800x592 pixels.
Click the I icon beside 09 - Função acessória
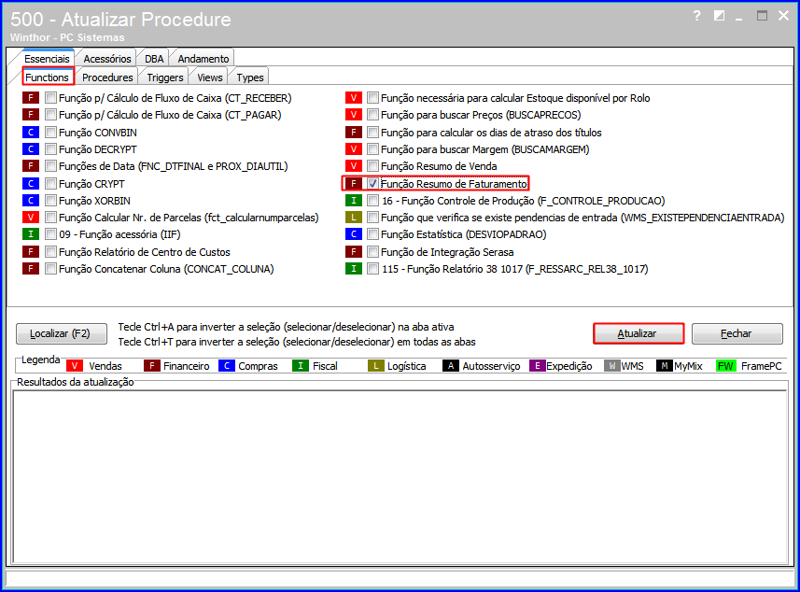tap(31, 234)
